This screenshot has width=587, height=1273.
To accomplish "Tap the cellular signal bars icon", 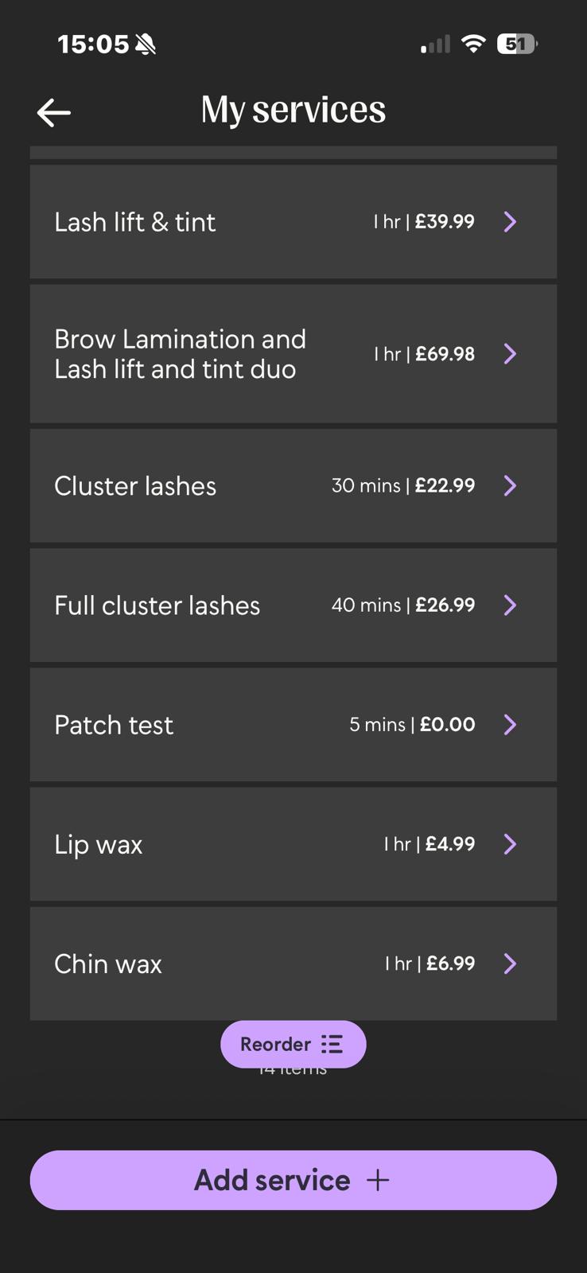I will [x=435, y=45].
